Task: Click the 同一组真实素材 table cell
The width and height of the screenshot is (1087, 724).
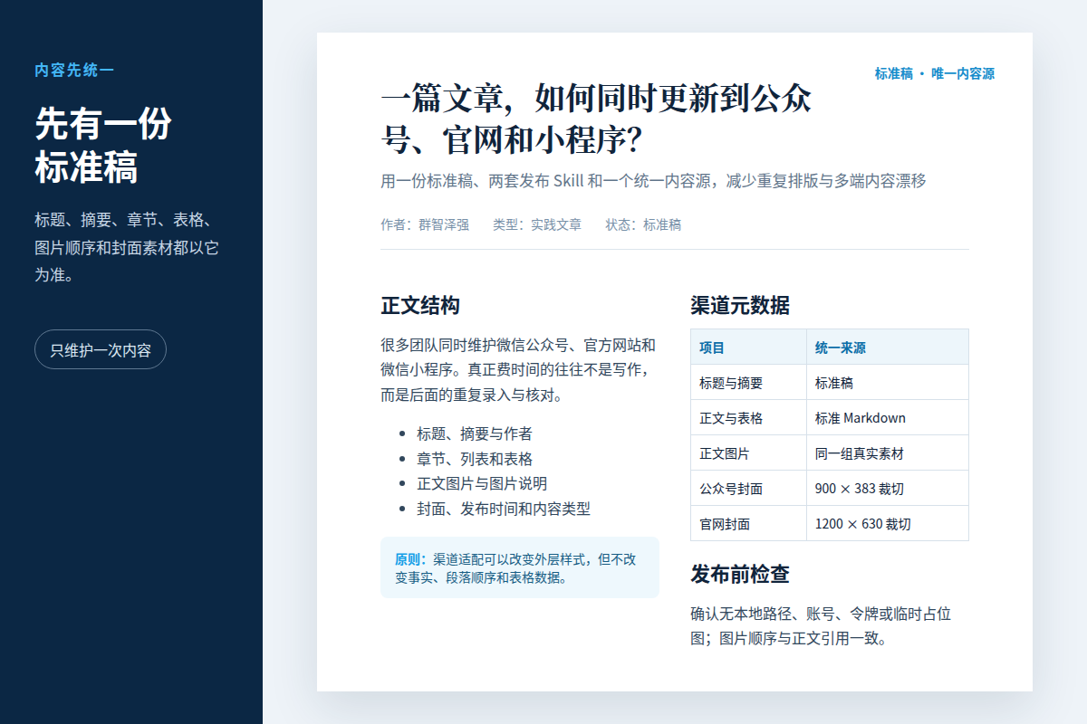Action: click(x=888, y=453)
